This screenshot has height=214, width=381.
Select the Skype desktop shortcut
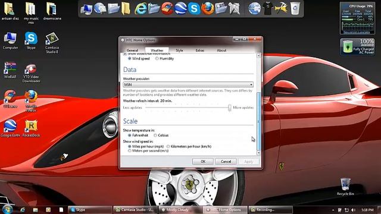point(31,41)
